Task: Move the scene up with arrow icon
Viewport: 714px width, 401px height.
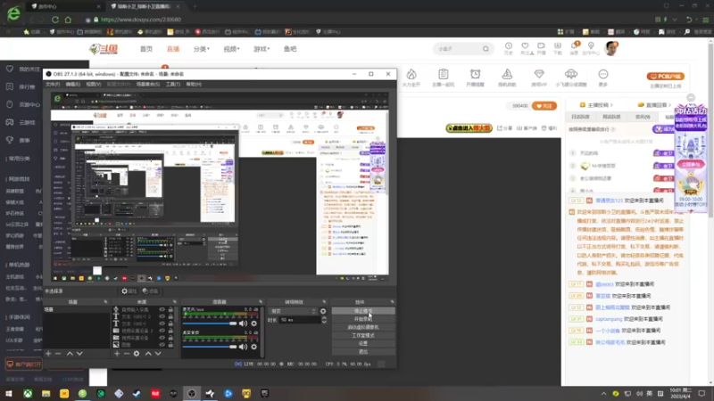Action: [x=70, y=354]
